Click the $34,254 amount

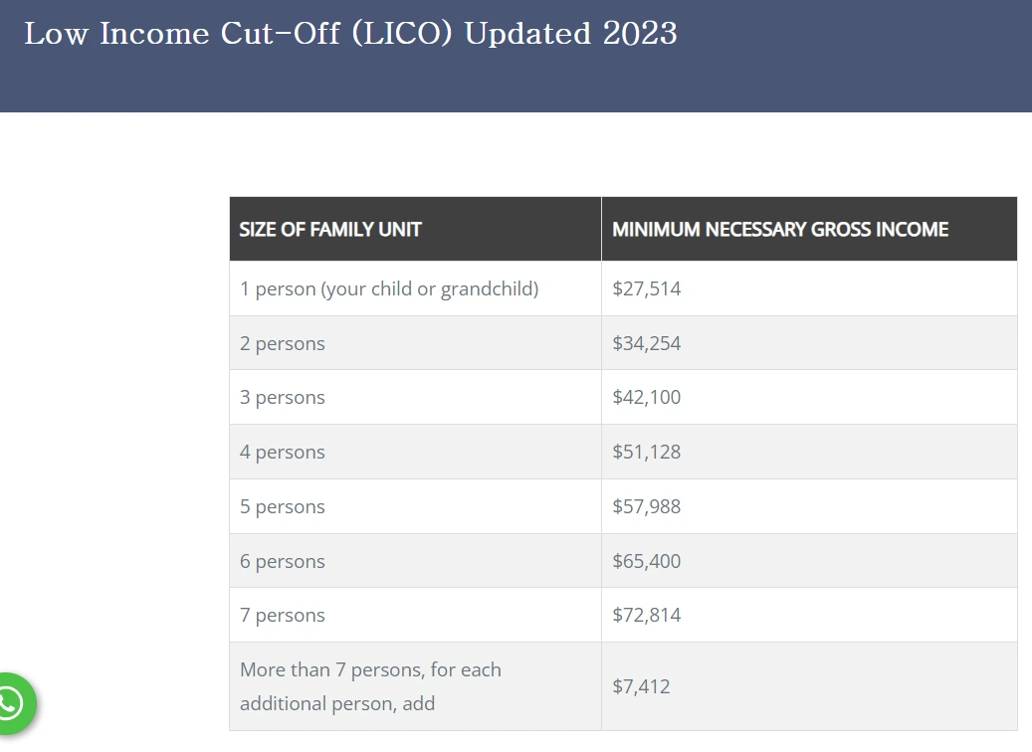[646, 343]
